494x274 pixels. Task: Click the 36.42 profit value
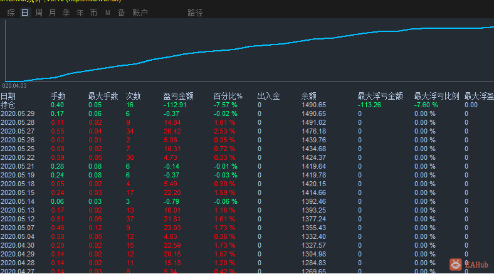click(172, 131)
